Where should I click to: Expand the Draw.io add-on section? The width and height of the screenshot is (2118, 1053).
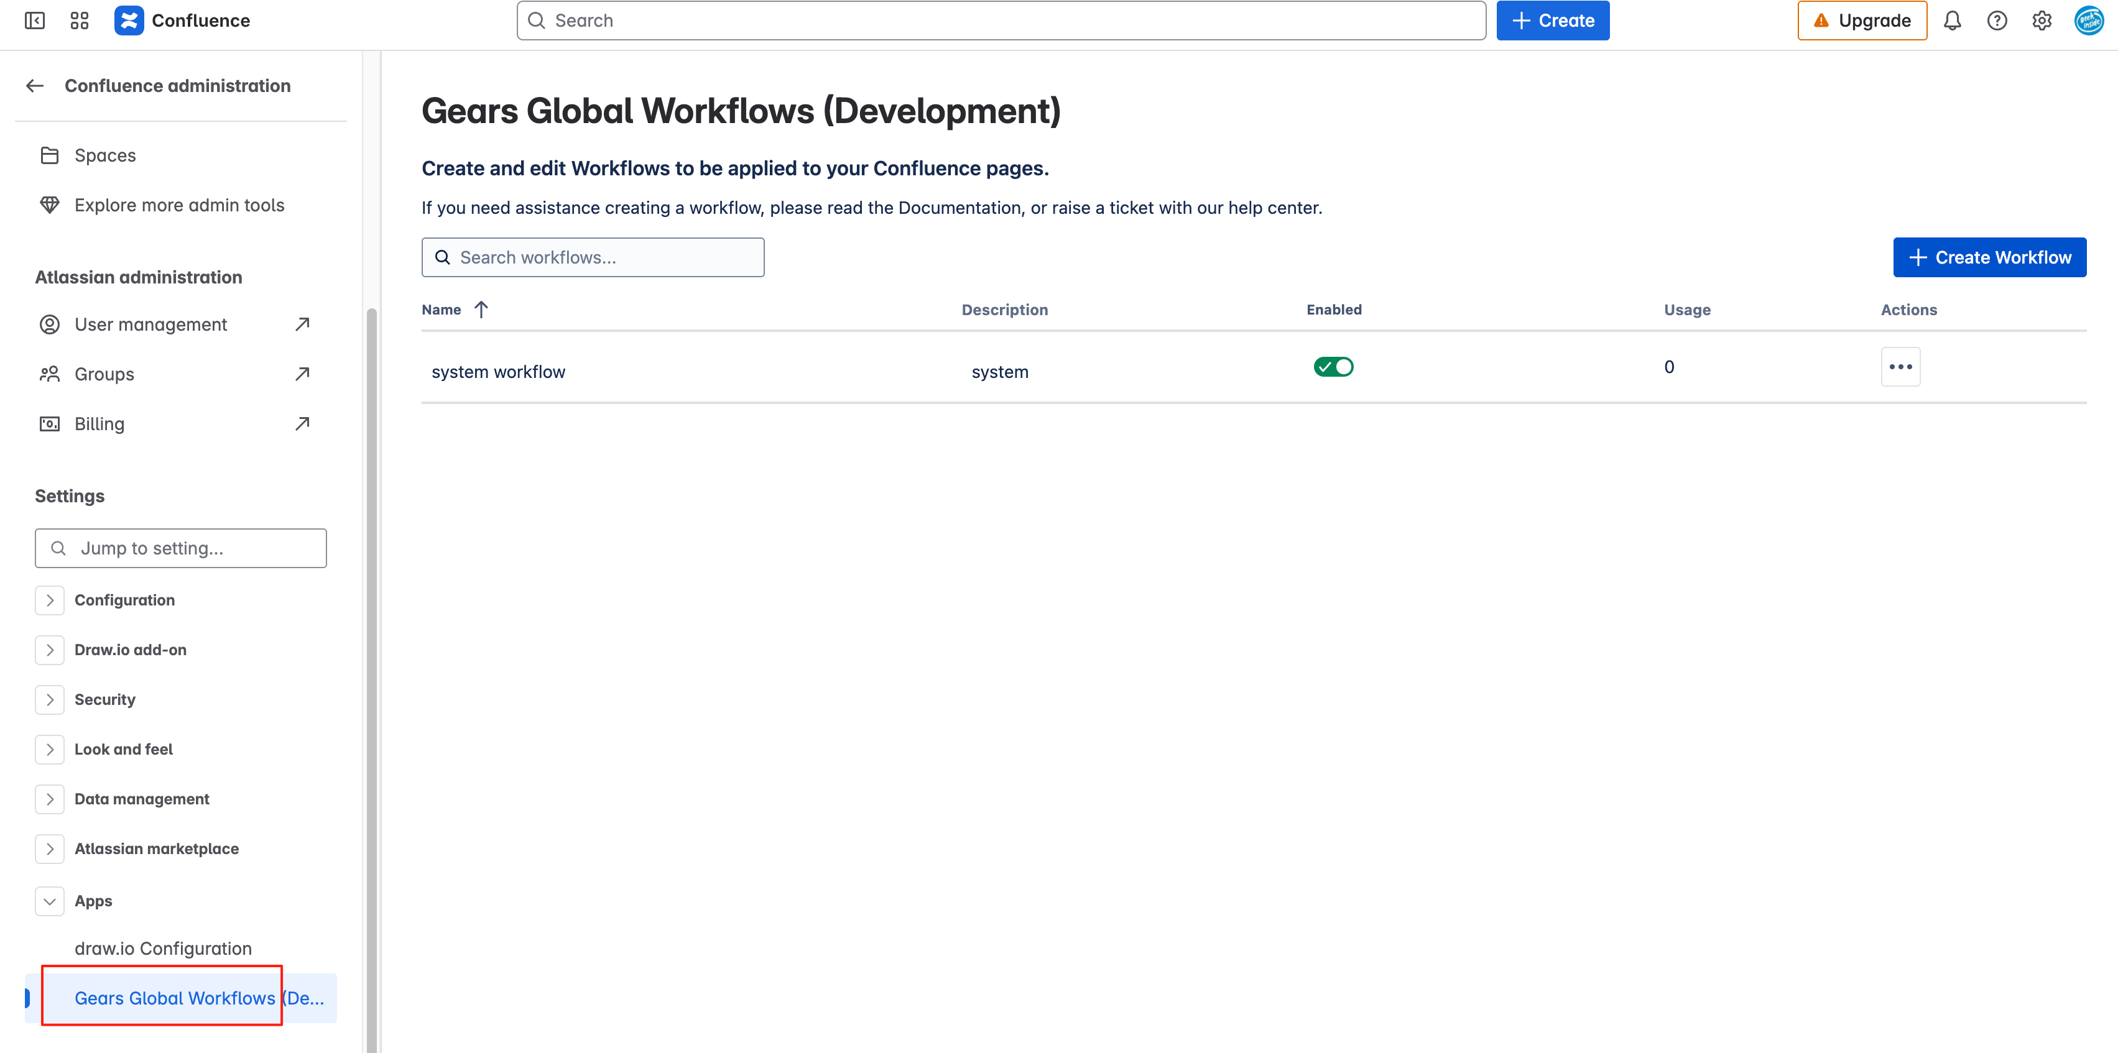(49, 650)
